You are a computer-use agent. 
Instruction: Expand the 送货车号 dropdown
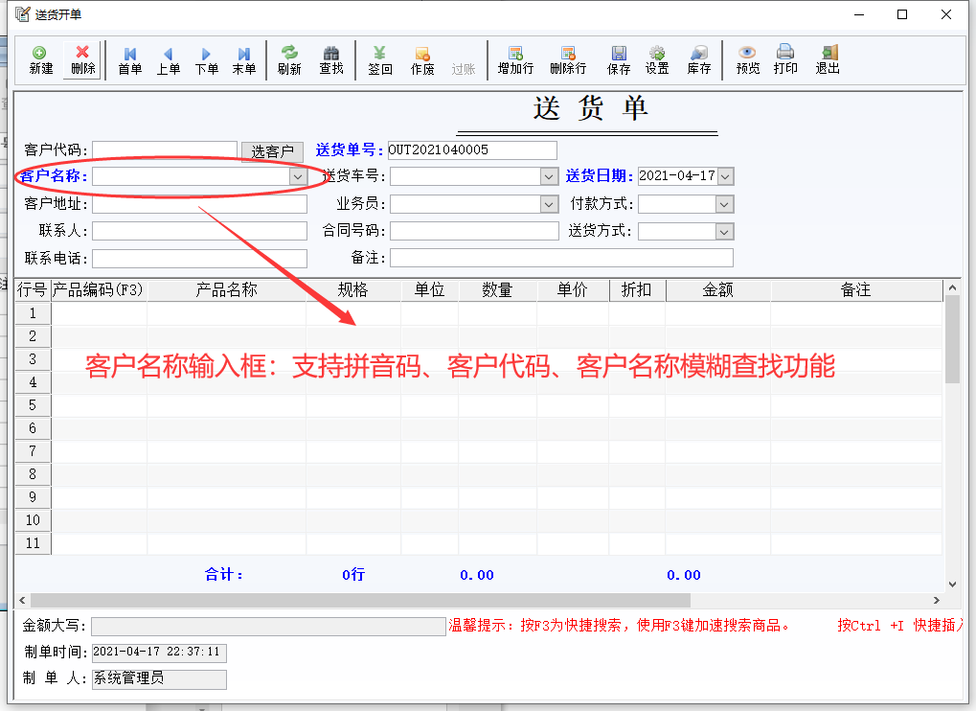(x=549, y=177)
